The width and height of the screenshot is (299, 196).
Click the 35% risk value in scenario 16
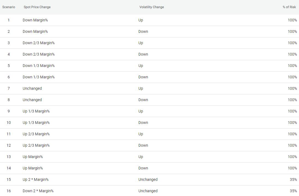tap(293, 191)
